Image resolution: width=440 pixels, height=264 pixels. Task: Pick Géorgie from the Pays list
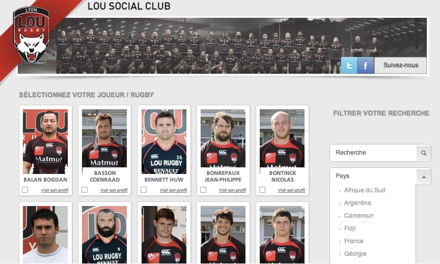click(x=355, y=254)
